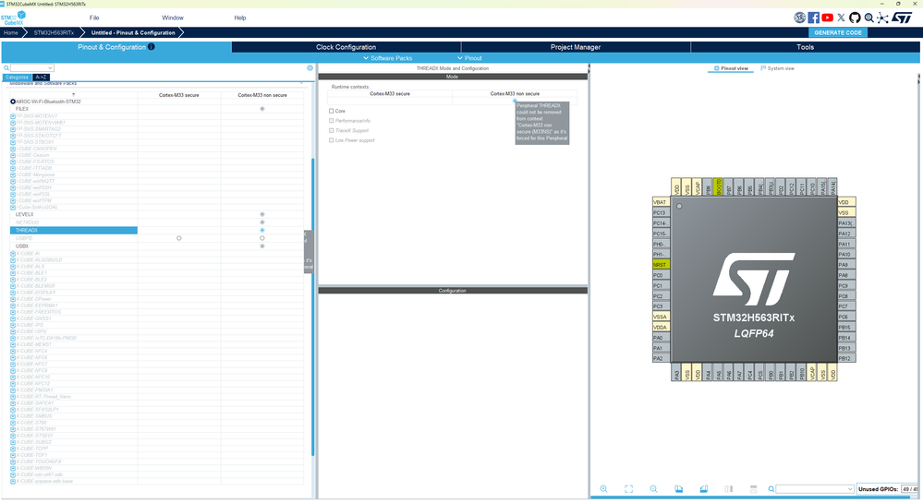Click the Unused GPIOs count field
Image resolution: width=923 pixels, height=503 pixels.
pos(910,489)
